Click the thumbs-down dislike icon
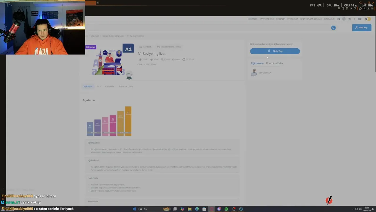The width and height of the screenshot is (376, 212). [152, 59]
